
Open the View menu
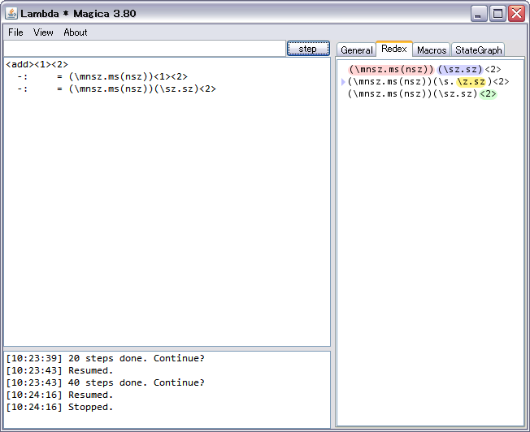pos(43,32)
